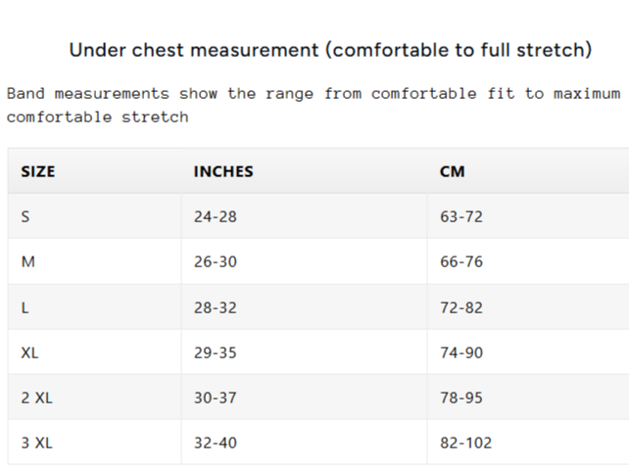Viewport: 629px width, 468px height.
Task: Click the band measurements description text
Action: point(314,105)
